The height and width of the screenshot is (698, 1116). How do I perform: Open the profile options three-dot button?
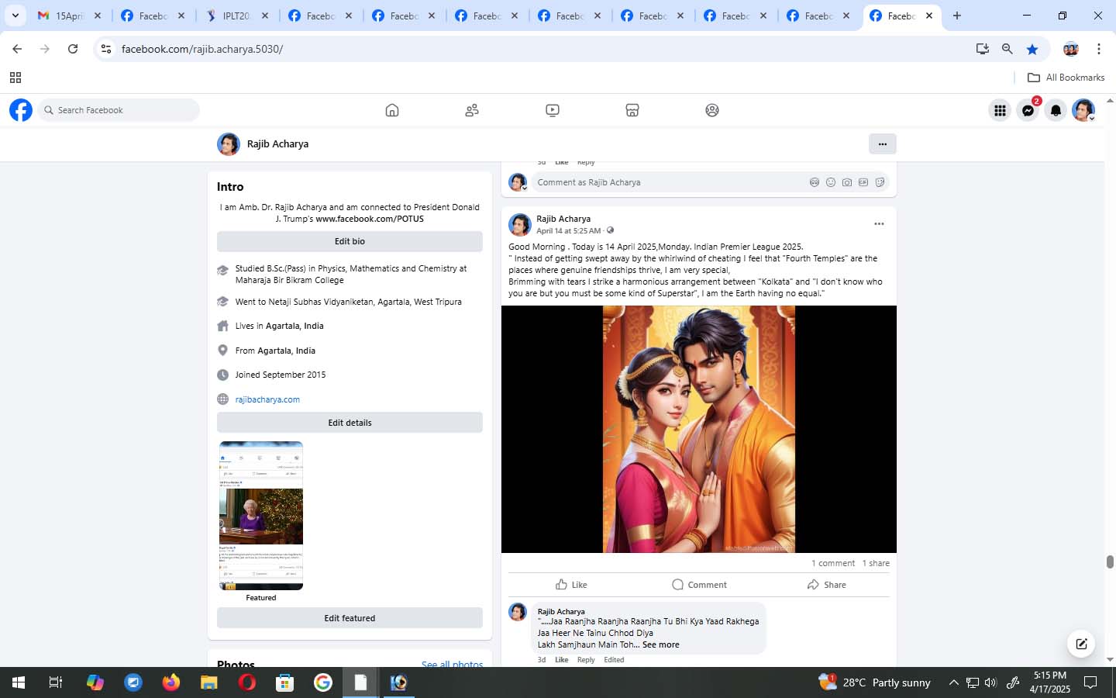(882, 143)
